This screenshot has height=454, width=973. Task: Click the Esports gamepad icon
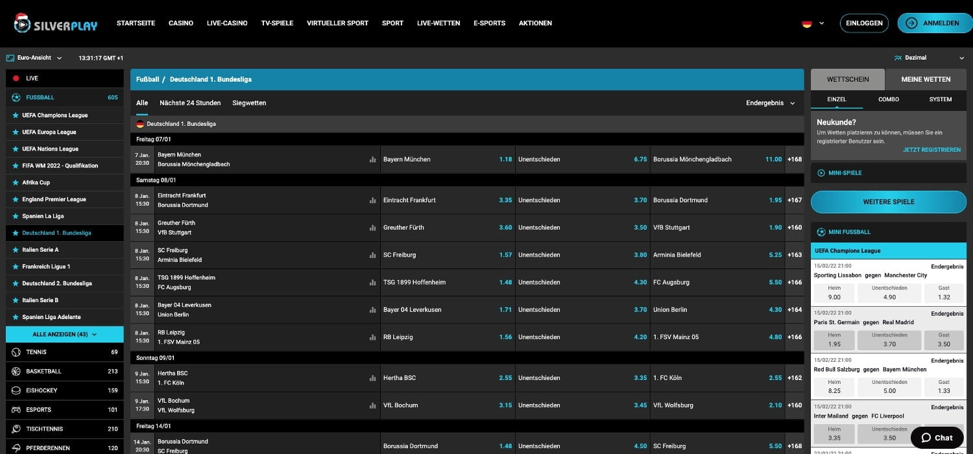click(x=16, y=410)
